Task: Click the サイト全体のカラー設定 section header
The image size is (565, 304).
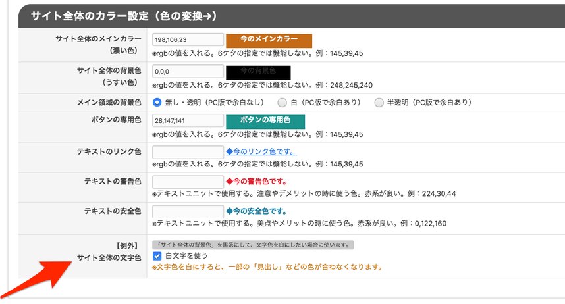Action: tap(119, 15)
